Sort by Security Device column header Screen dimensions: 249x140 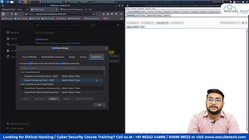coord(82,68)
